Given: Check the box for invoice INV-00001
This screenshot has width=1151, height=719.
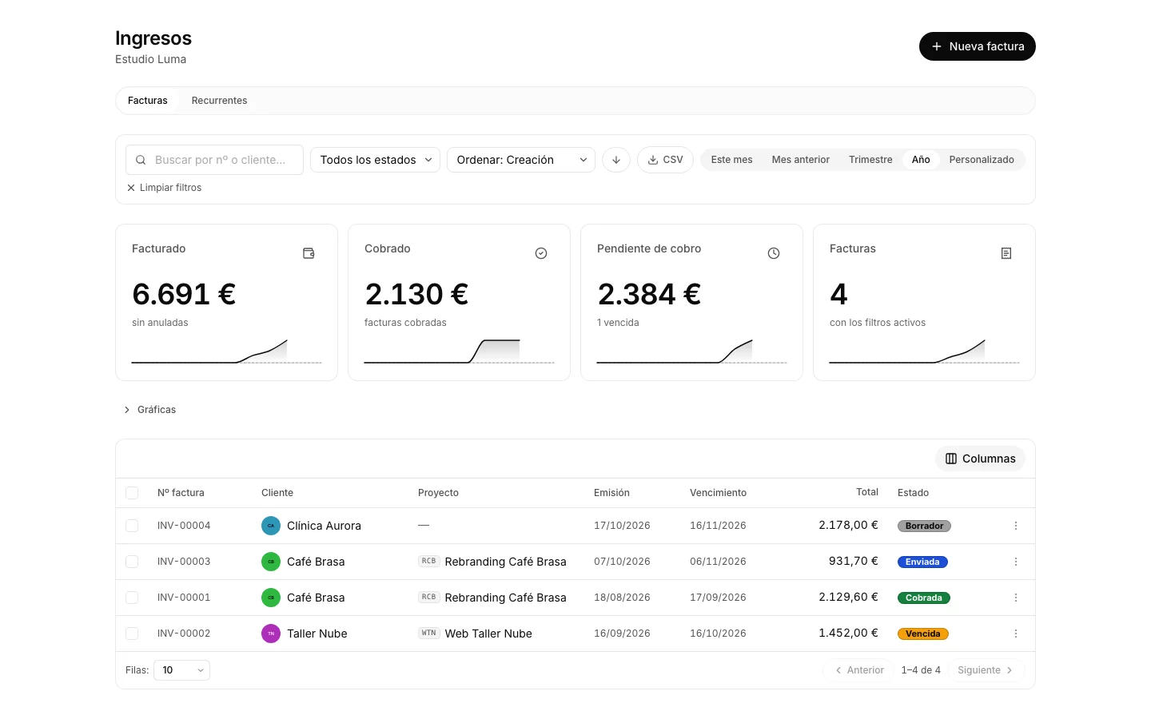Looking at the screenshot, I should click(132, 598).
